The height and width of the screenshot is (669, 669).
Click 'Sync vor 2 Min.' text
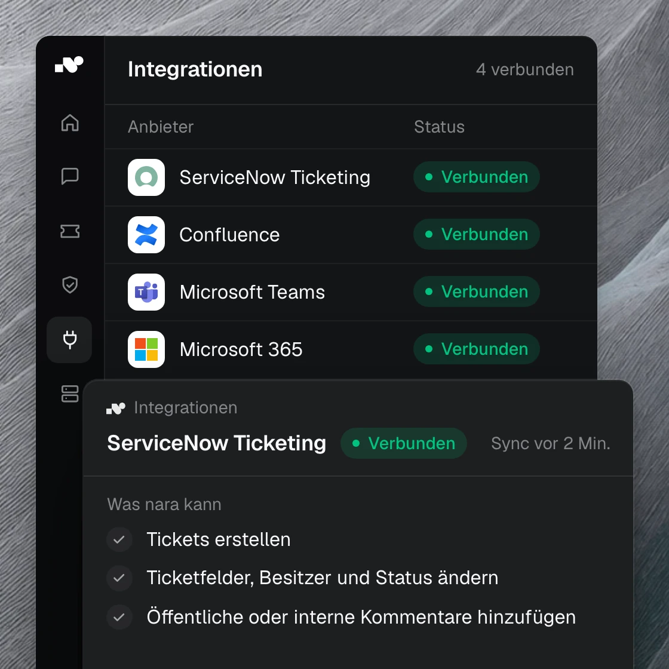[550, 443]
